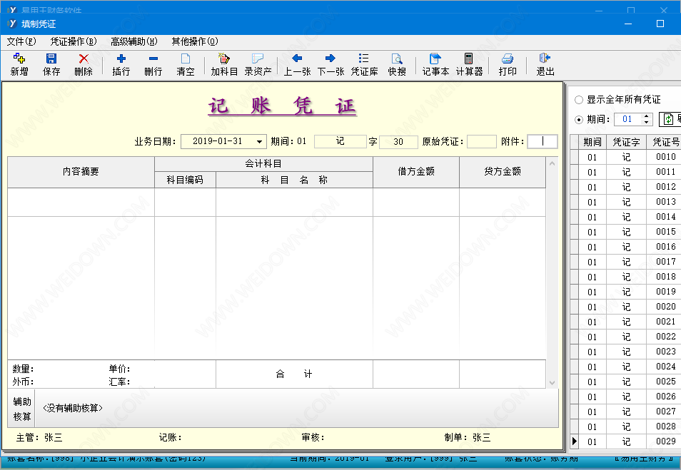Delete the voucher using 删除 icon
This screenshot has height=470, width=681.
click(x=84, y=64)
